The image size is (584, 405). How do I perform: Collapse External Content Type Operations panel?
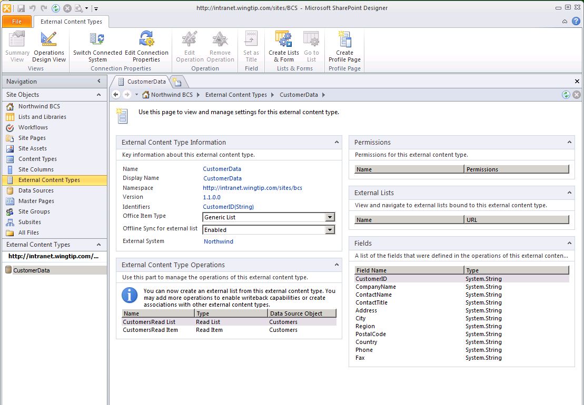click(336, 265)
